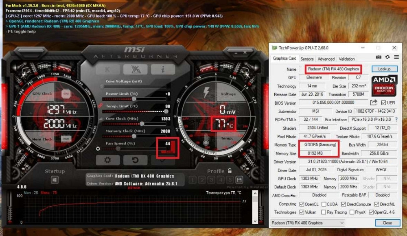The image size is (407, 236).
Task: Switch to the Sensors tab
Action: 308,59
